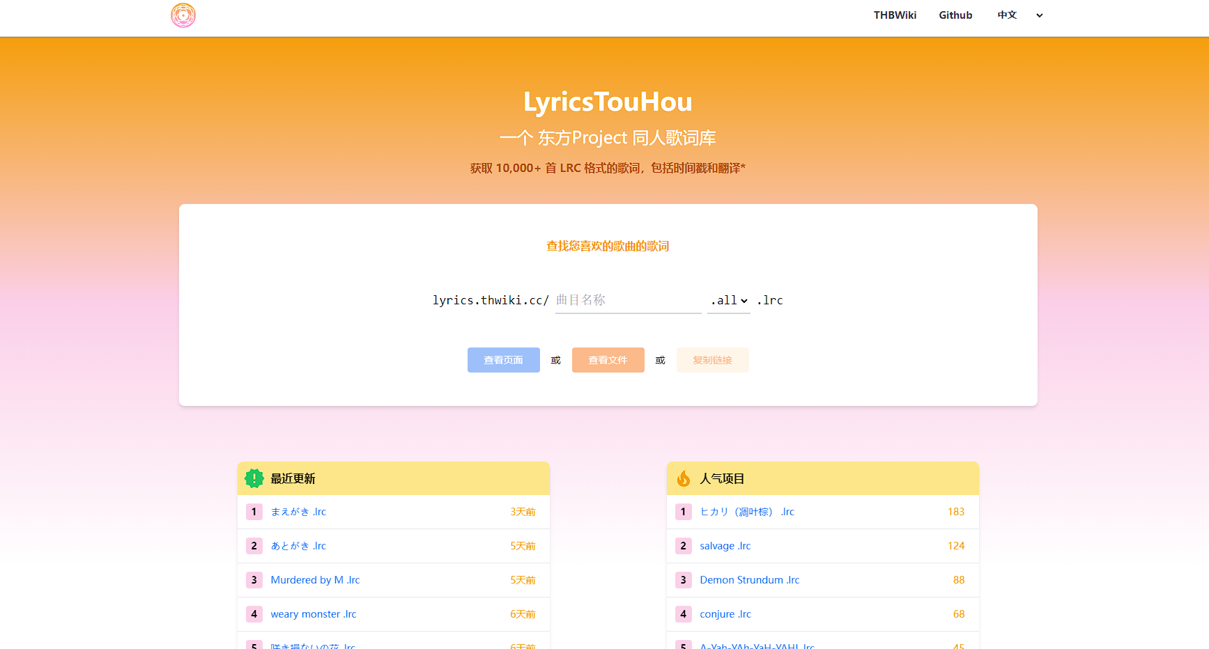1209x649 pixels.
Task: Click rank badge 4 beside weary monster
Action: click(x=254, y=614)
